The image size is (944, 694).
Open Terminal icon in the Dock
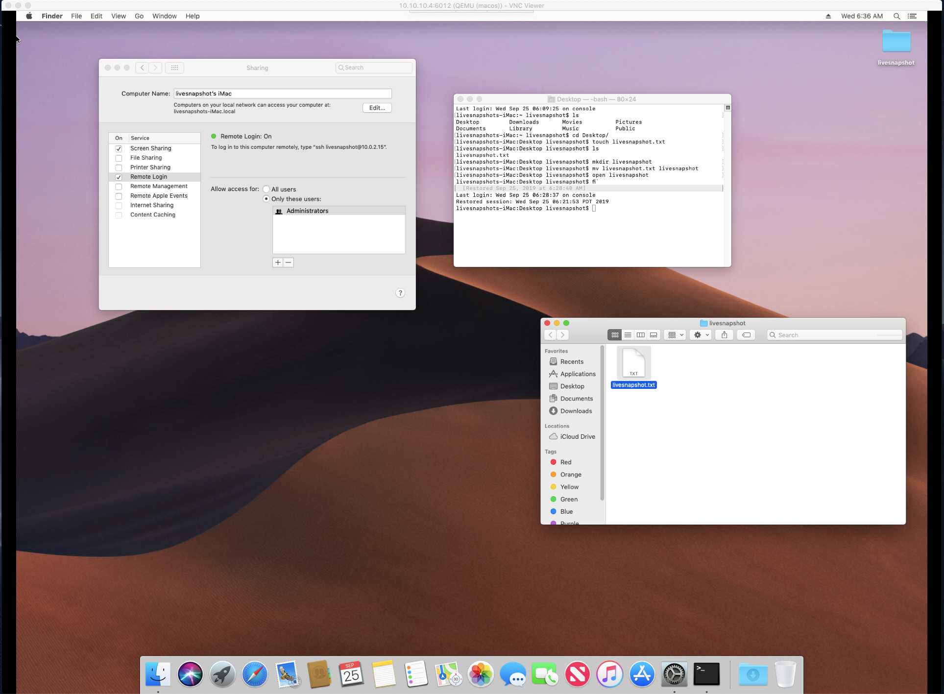(706, 674)
